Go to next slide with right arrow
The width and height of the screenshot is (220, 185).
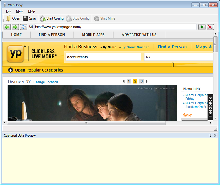pyautogui.click(x=147, y=81)
